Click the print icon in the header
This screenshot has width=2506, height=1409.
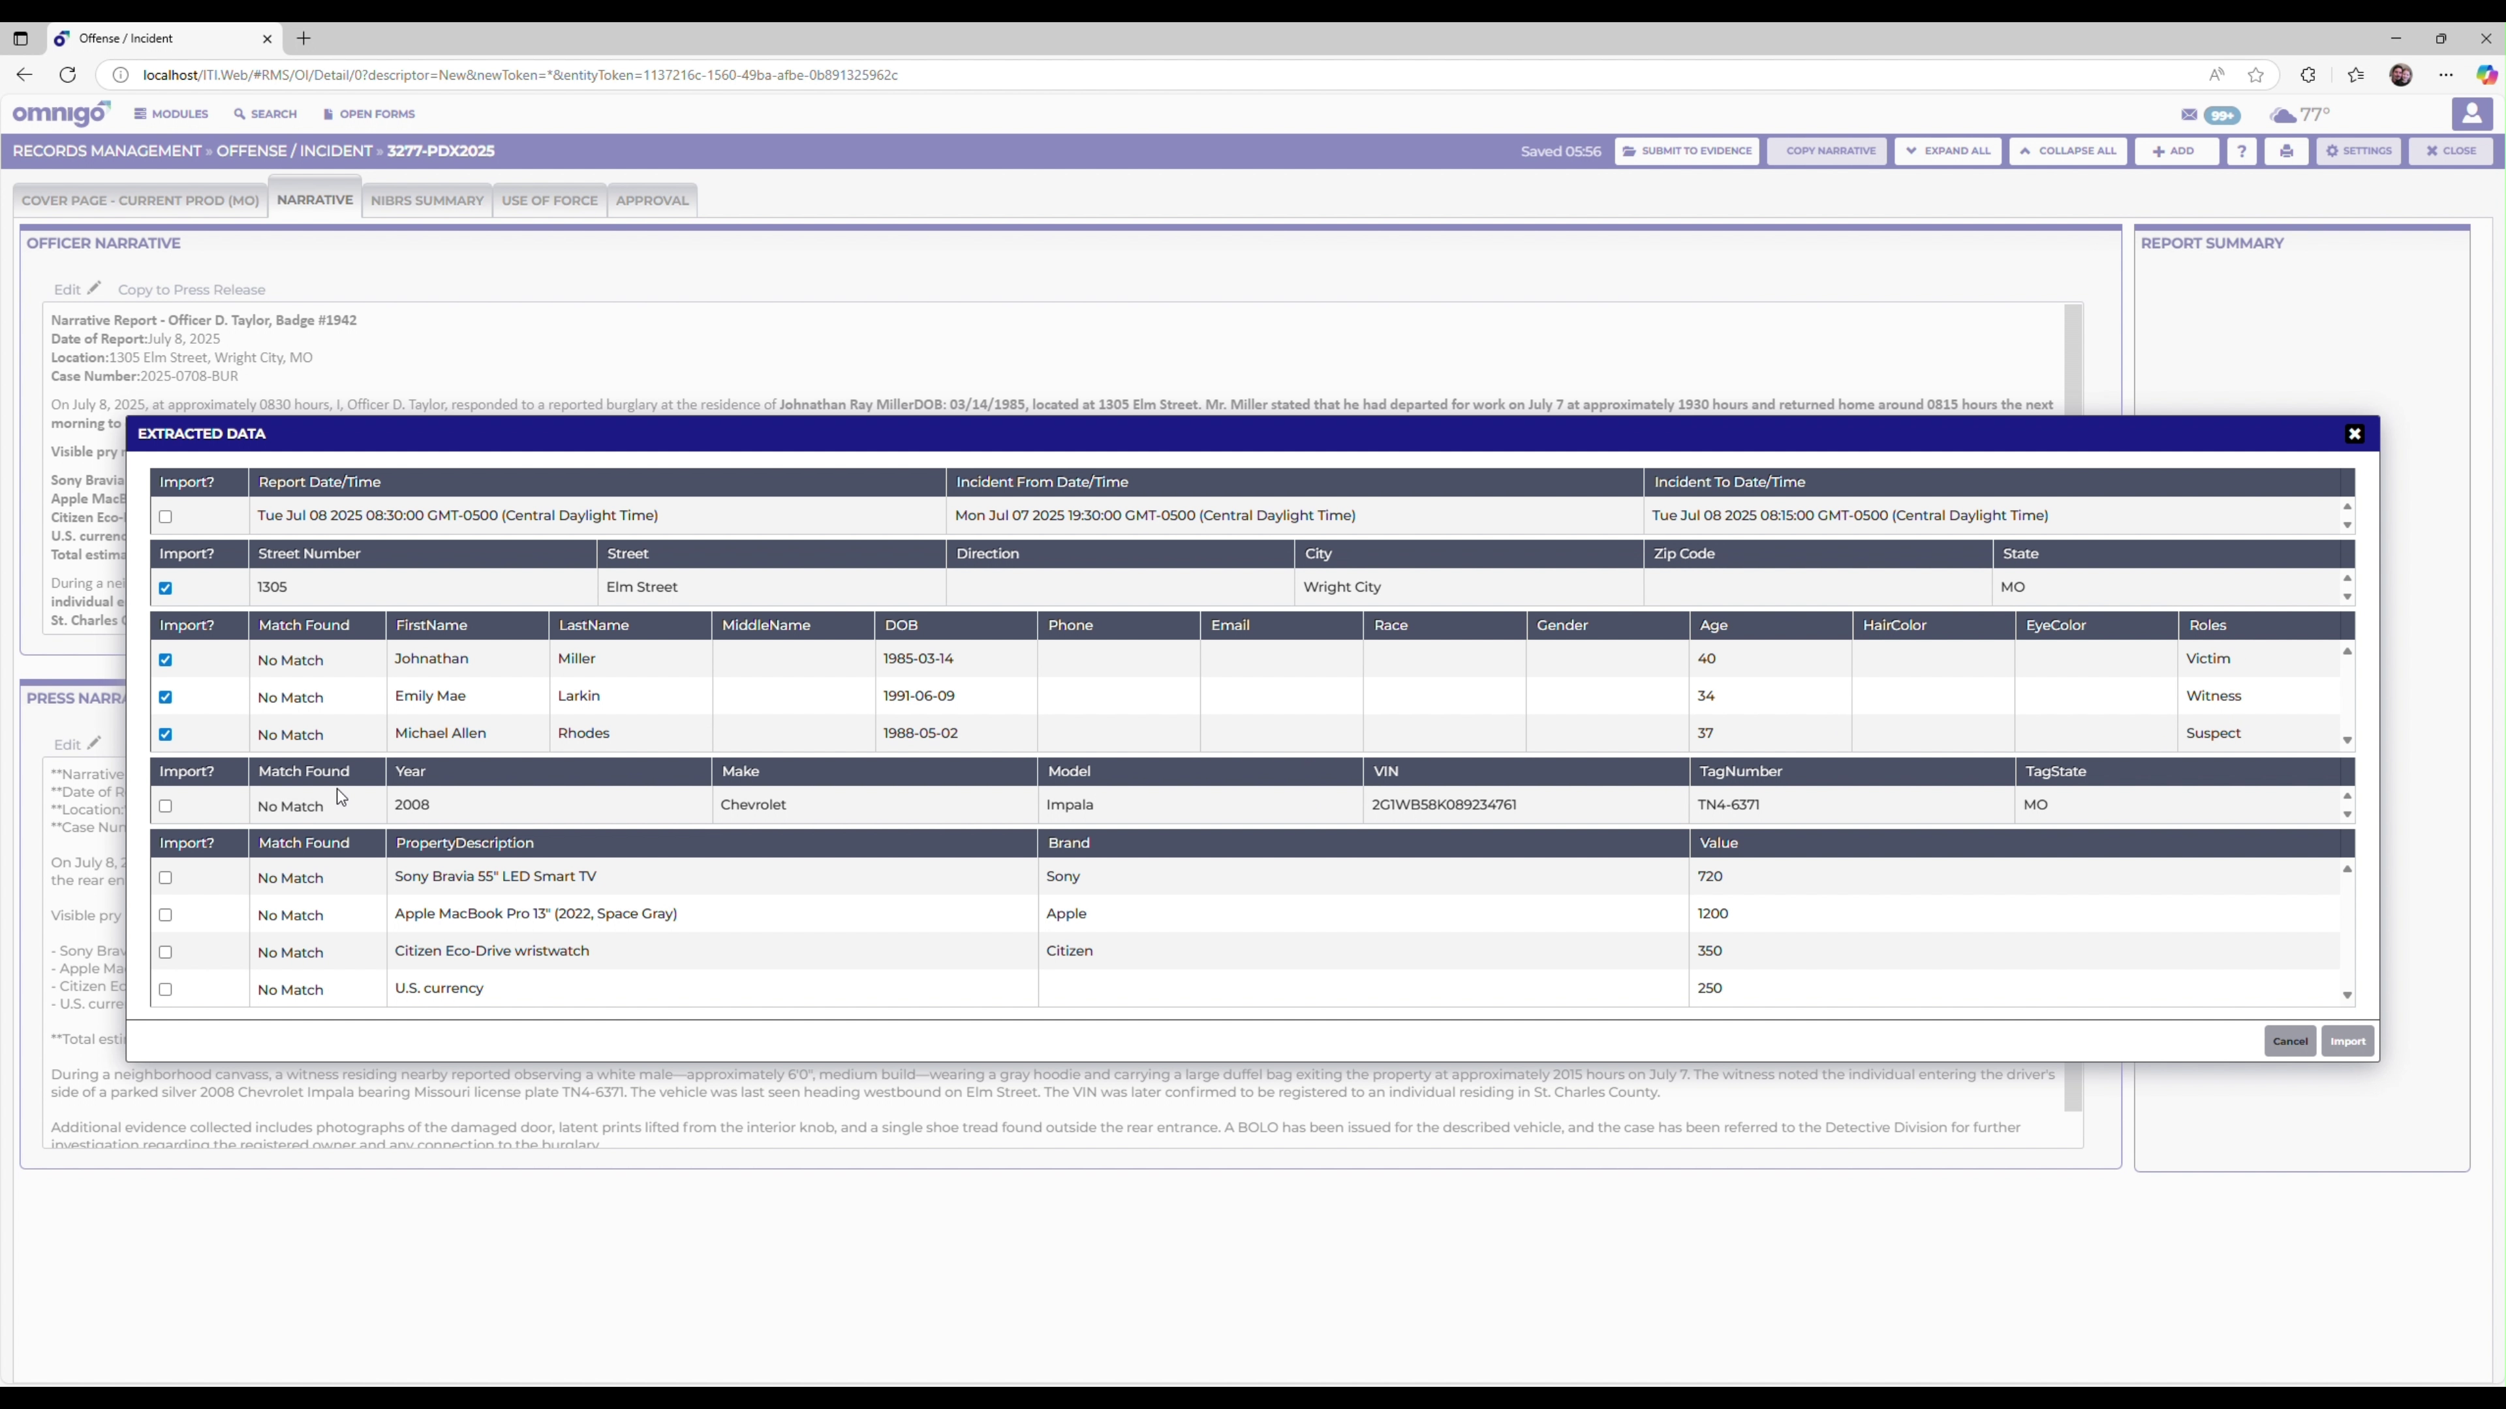pos(2286,151)
